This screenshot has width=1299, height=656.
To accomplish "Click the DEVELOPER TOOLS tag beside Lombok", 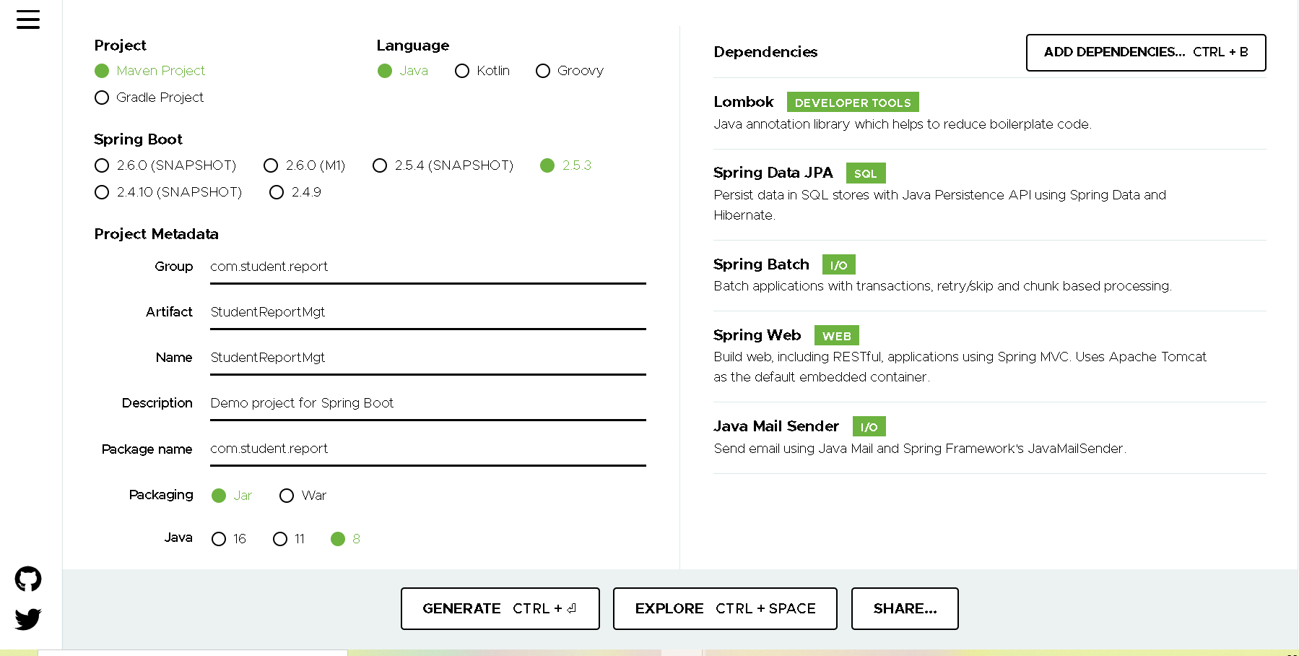I will 853,102.
